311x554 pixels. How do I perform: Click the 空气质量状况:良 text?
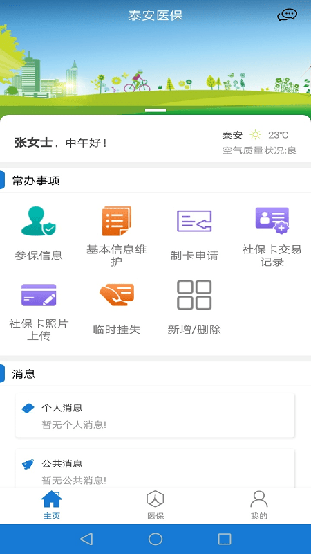[259, 150]
